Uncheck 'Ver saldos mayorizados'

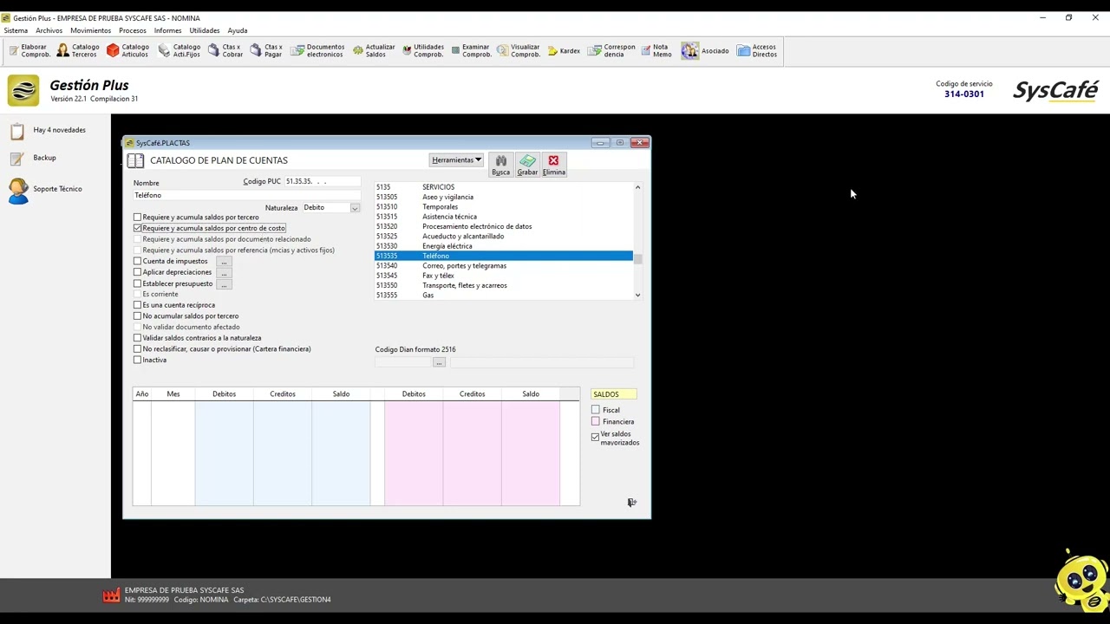595,438
